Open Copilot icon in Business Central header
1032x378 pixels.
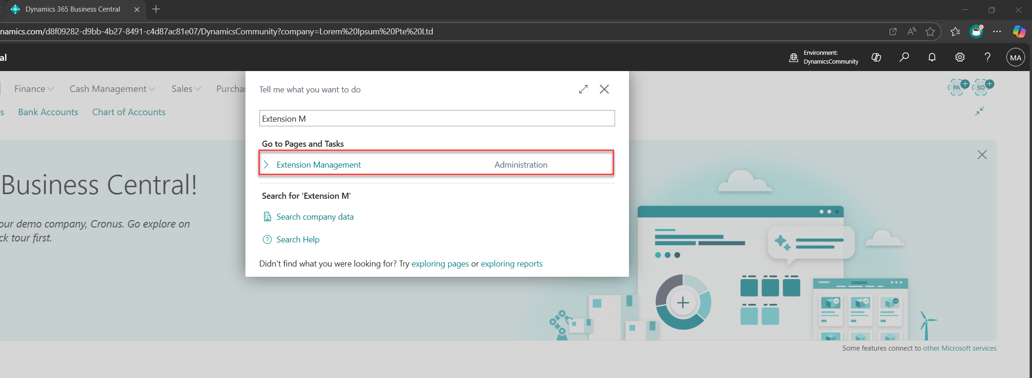coord(876,58)
